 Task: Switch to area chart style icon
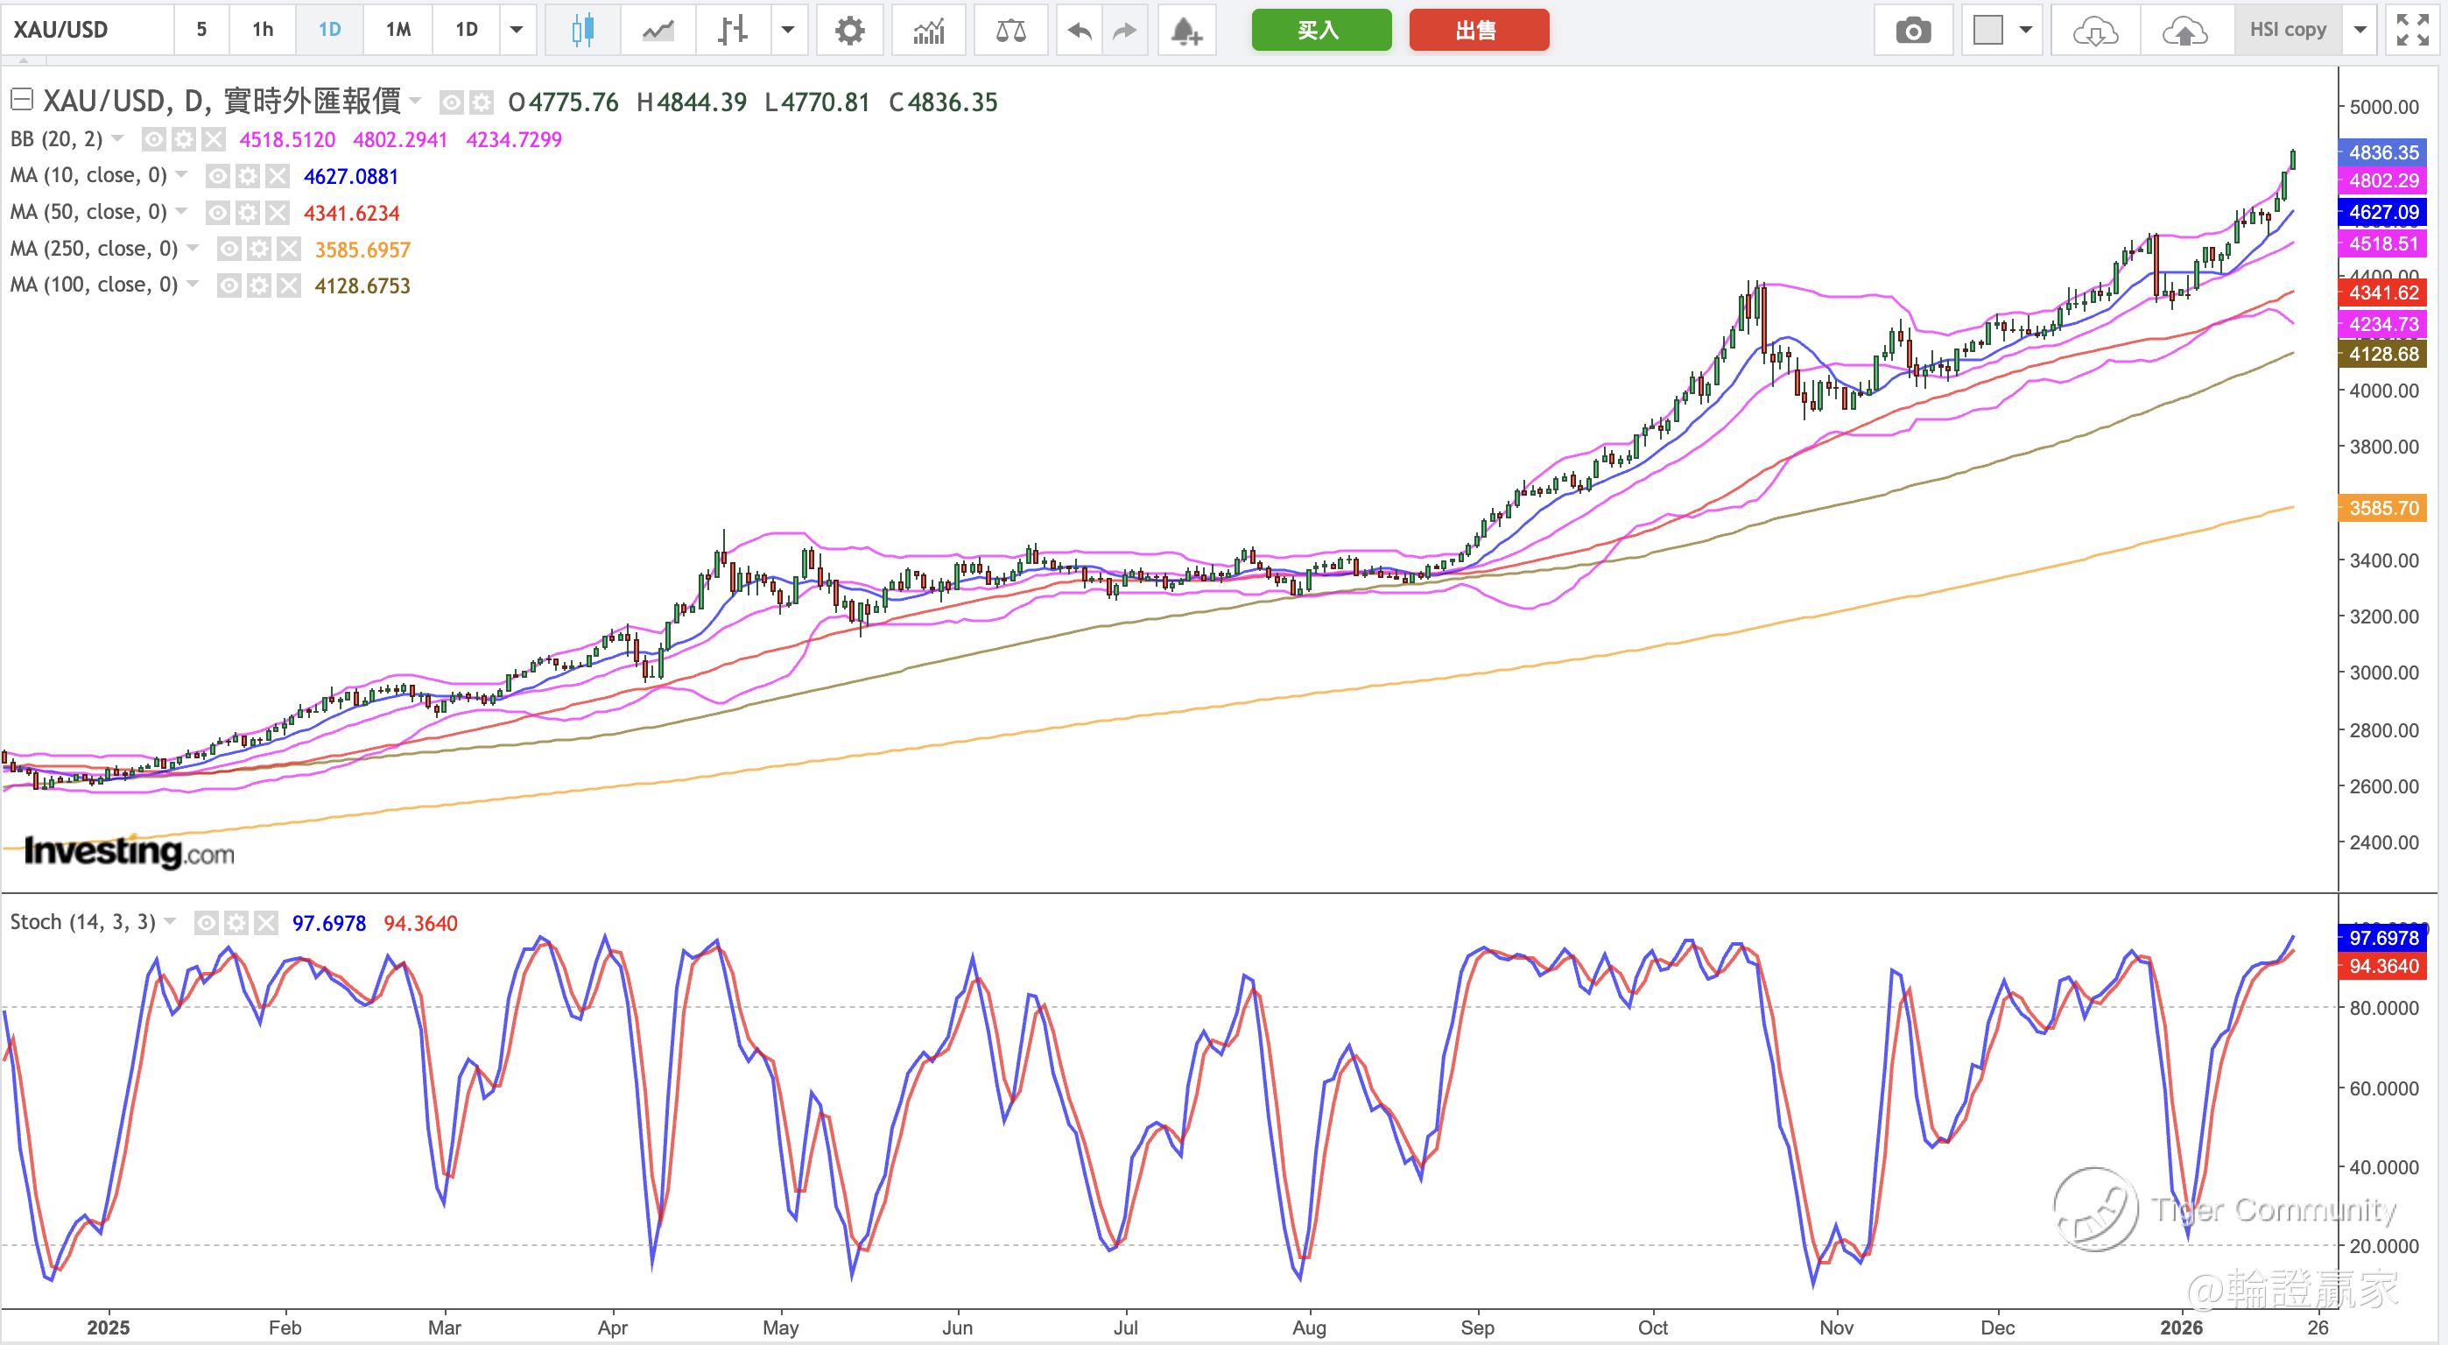click(x=658, y=31)
